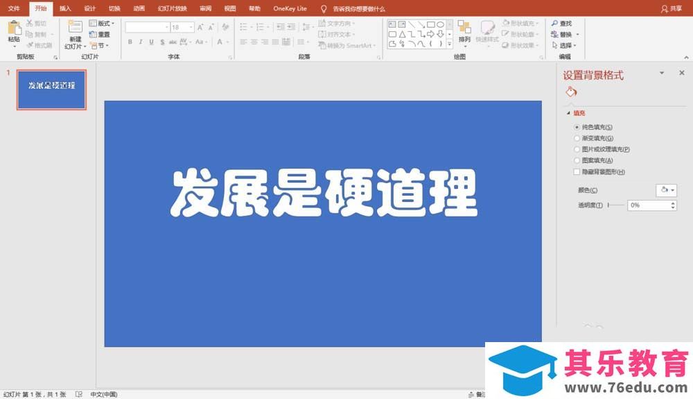Expand the shapes gallery More arrow
The width and height of the screenshot is (693, 399).
450,44
